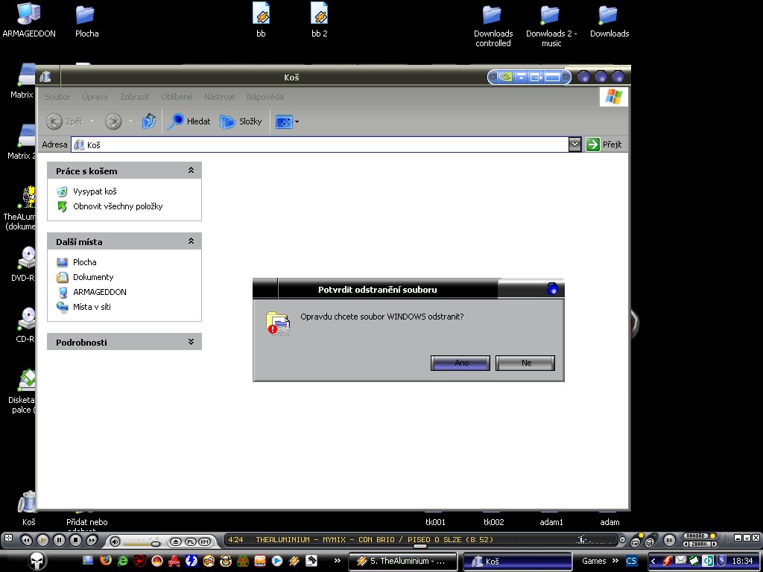This screenshot has width=763, height=572.
Task: Click the NVIDIA move-window-to-display icon
Action: [x=536, y=77]
